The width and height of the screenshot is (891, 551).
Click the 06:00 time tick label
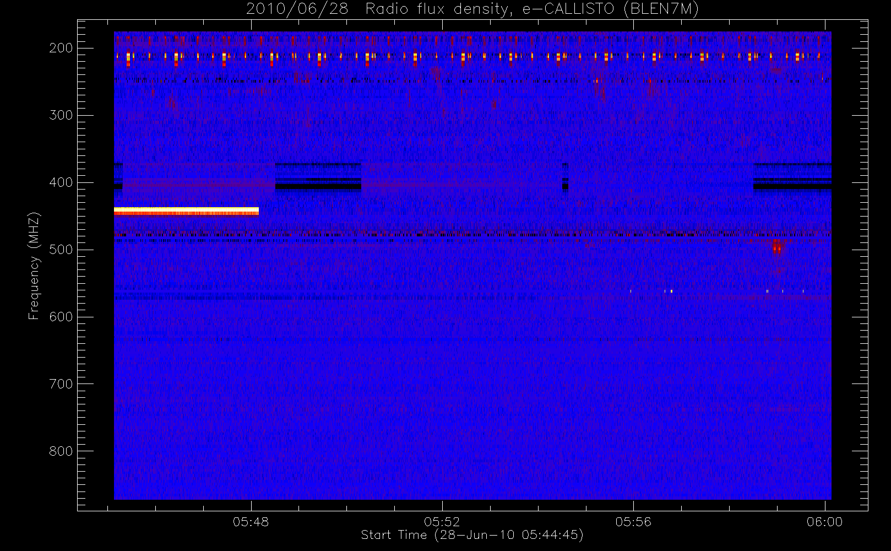[x=824, y=522]
